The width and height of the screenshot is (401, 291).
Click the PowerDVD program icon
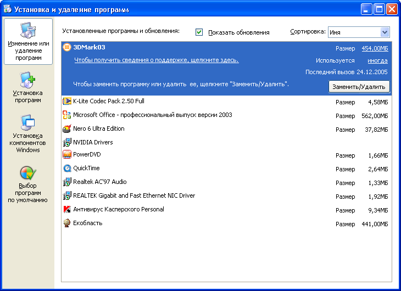coord(67,155)
